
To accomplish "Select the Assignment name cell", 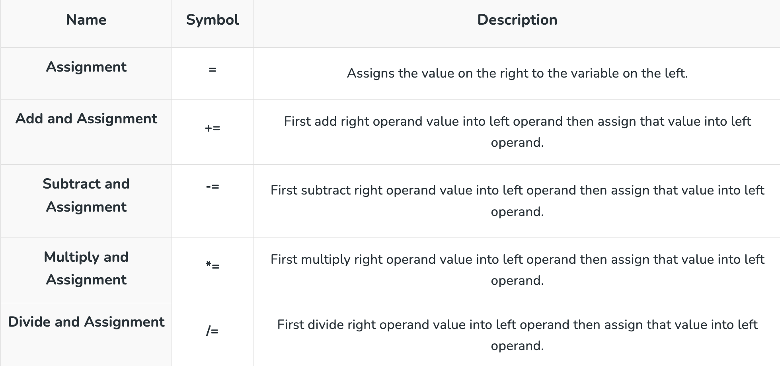I will coord(86,67).
